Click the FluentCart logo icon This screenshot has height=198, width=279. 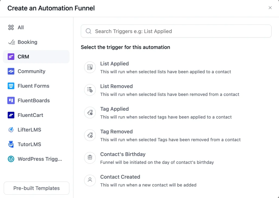click(x=11, y=115)
